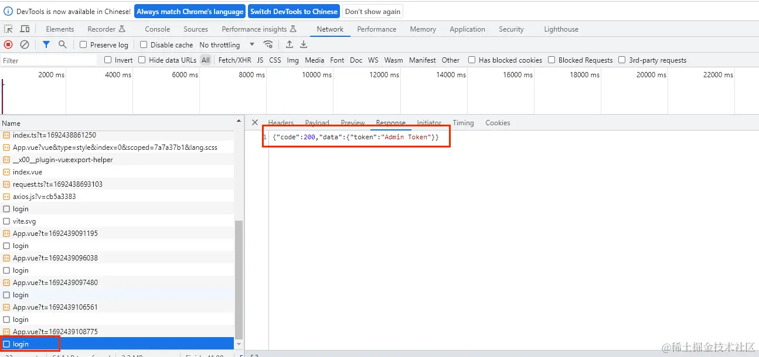The width and height of the screenshot is (759, 357).
Task: Toggle the device toolbar icon
Action: pos(25,29)
